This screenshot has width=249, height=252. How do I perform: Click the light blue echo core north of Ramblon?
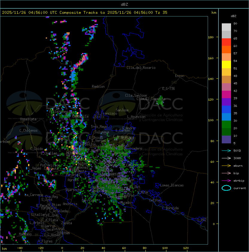coord(74,77)
